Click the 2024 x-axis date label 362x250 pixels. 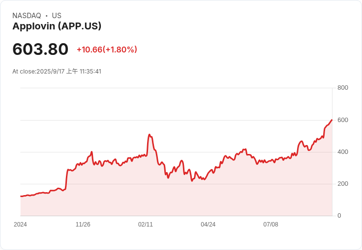[20, 225]
